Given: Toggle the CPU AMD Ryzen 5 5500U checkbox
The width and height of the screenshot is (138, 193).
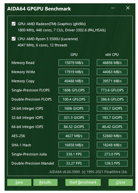Looking at the screenshot, I should click(13, 39).
